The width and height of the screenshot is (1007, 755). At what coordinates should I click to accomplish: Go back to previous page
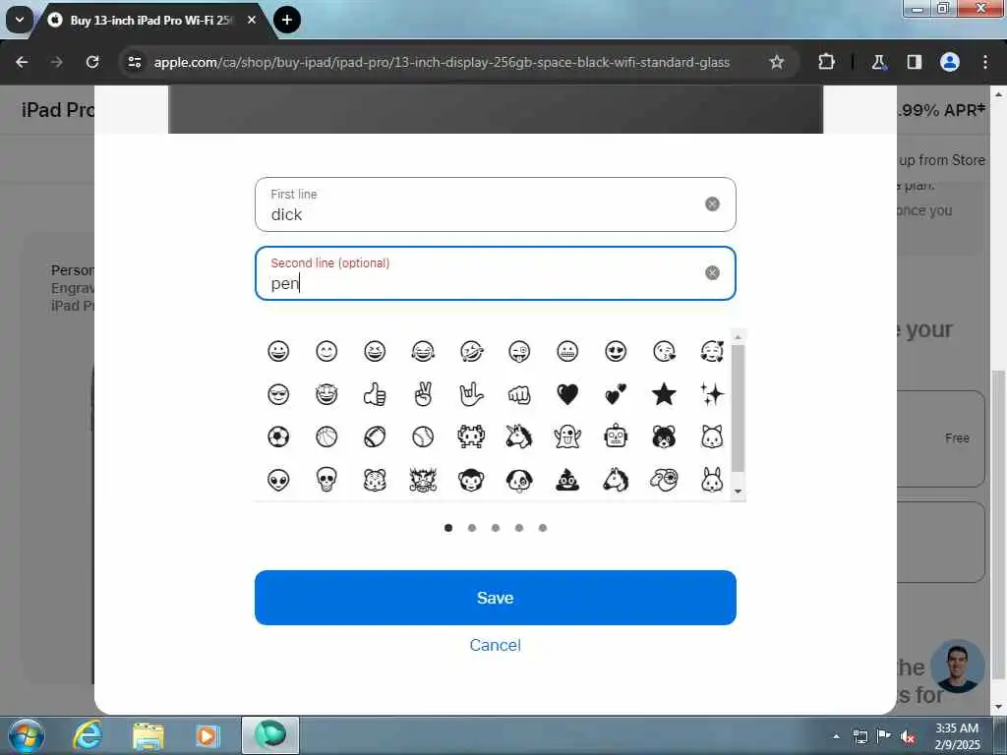22,62
